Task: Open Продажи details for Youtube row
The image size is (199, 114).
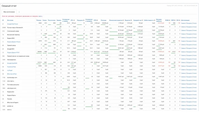Action: tap(189, 98)
